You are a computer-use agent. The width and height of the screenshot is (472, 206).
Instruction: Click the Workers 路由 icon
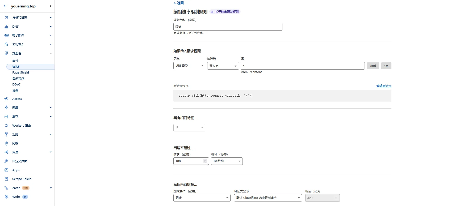6,126
